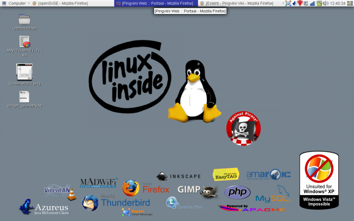Select the Screenshot-2.png thumbnail

click(24, 75)
